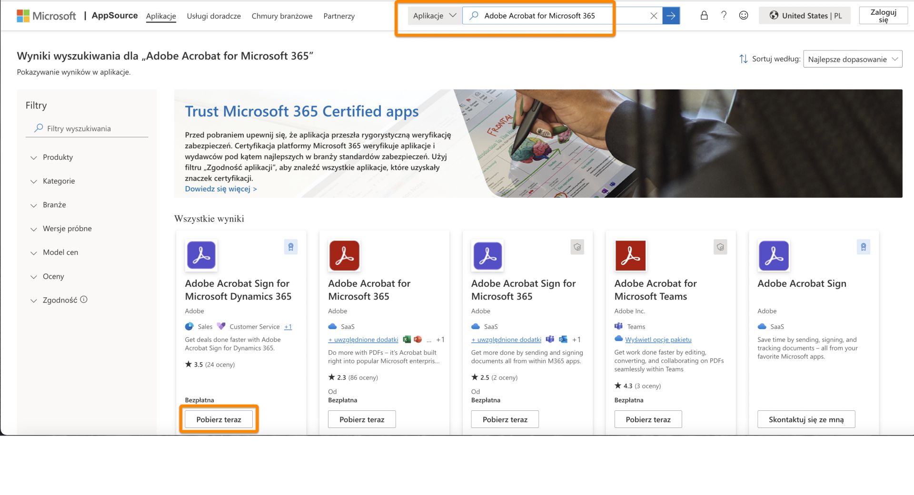The width and height of the screenshot is (914, 495).
Task: Open the AppSource home link
Action: click(x=115, y=16)
